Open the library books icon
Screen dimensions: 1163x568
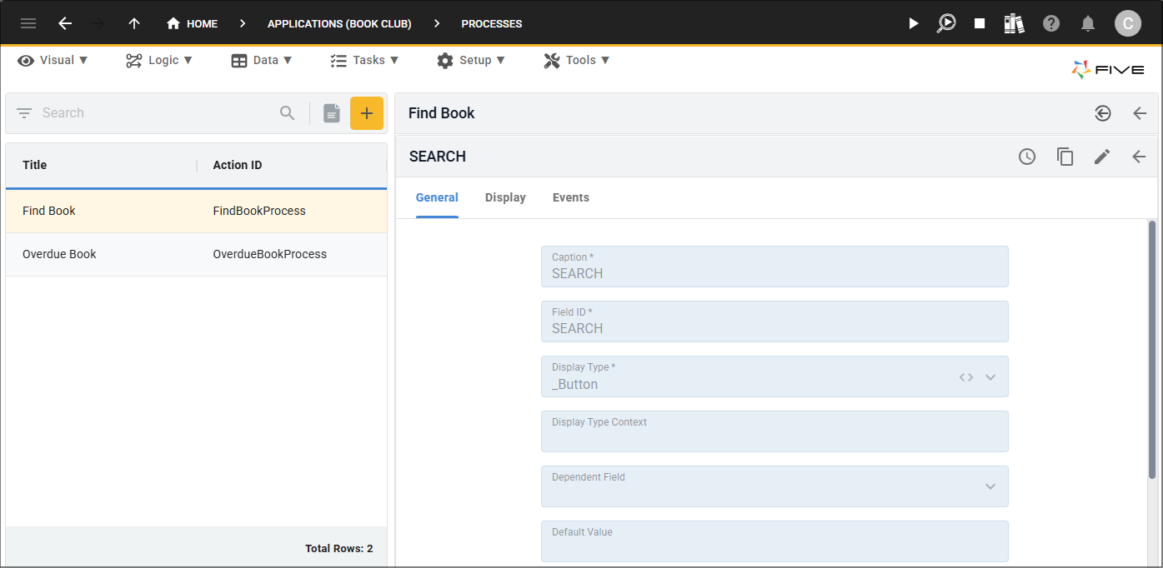1015,23
